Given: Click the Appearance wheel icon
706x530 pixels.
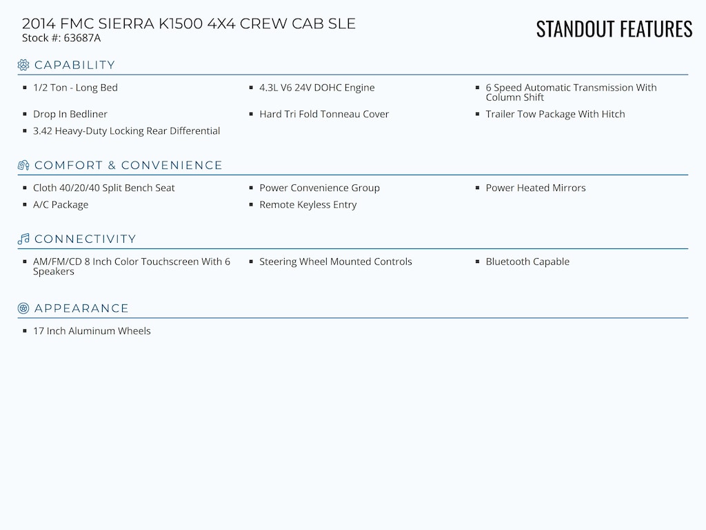Looking at the screenshot, I should point(23,308).
